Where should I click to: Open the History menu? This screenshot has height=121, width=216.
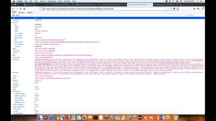point(43,1)
